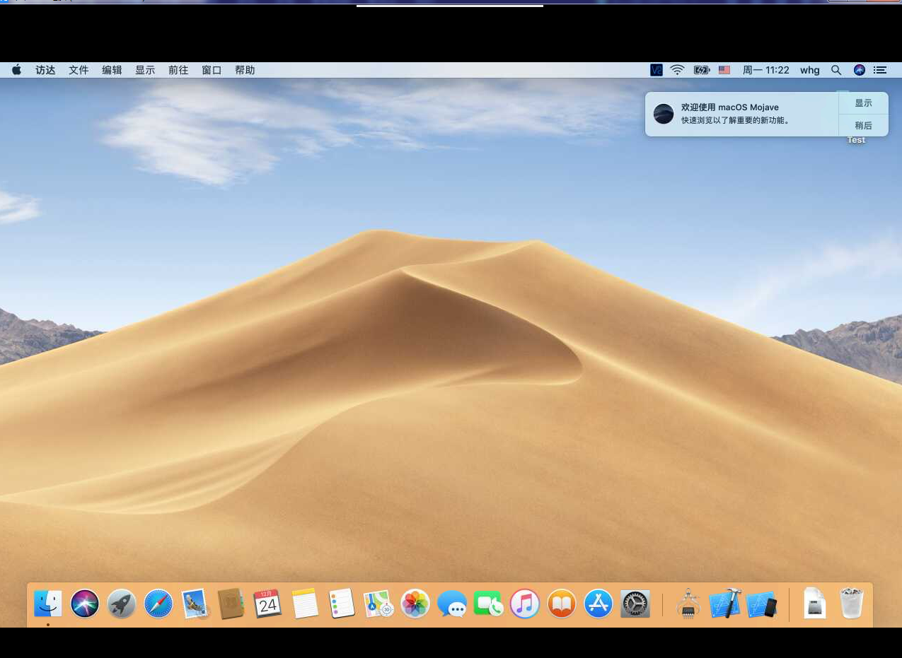Open the Apple menu
The width and height of the screenshot is (902, 658).
point(17,70)
